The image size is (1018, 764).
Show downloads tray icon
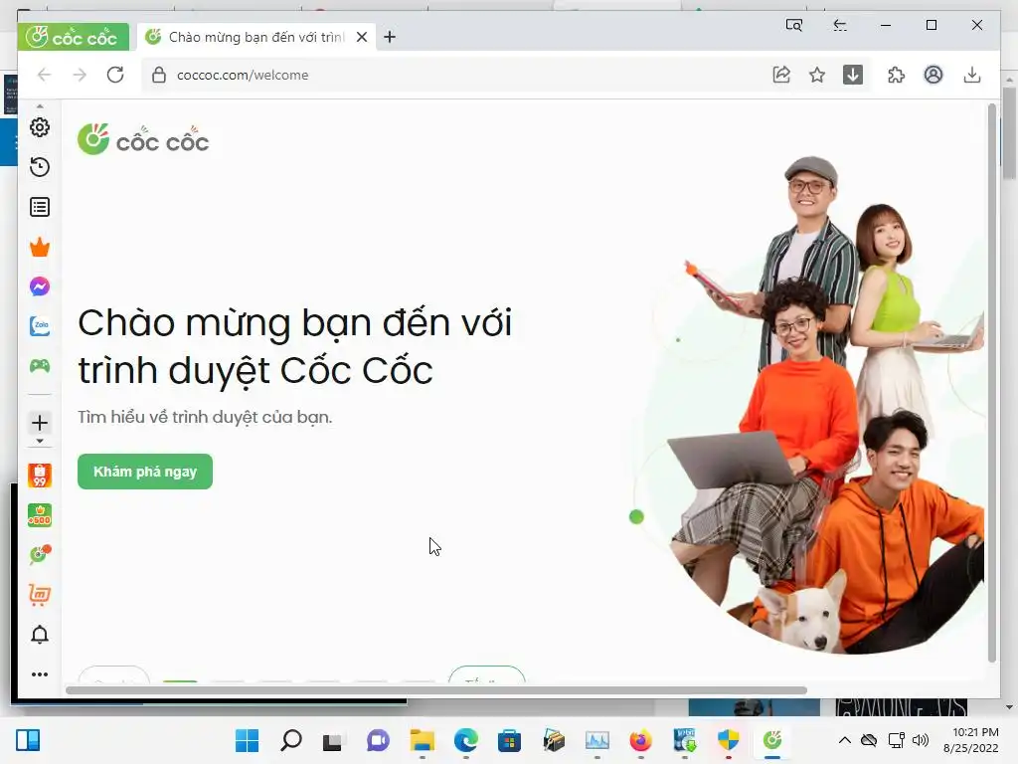coord(972,75)
